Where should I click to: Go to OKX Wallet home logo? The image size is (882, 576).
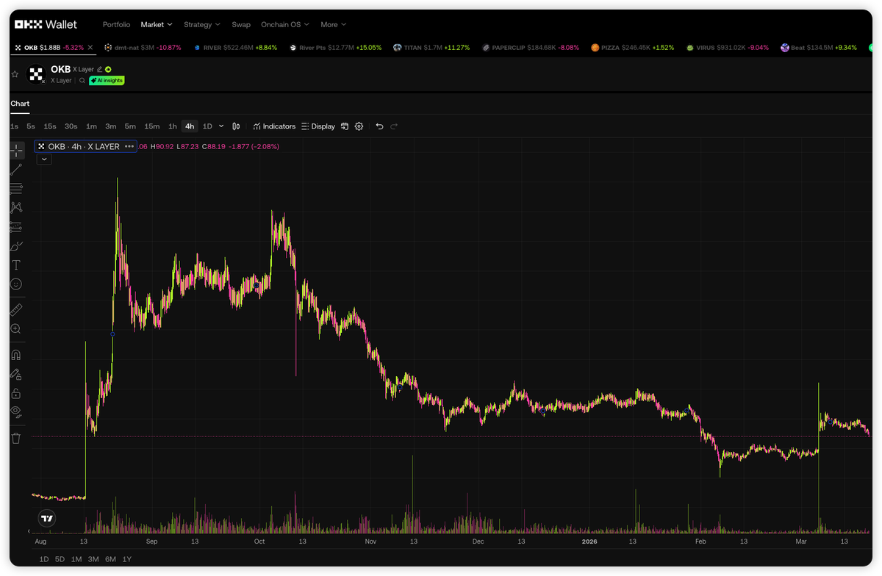46,24
